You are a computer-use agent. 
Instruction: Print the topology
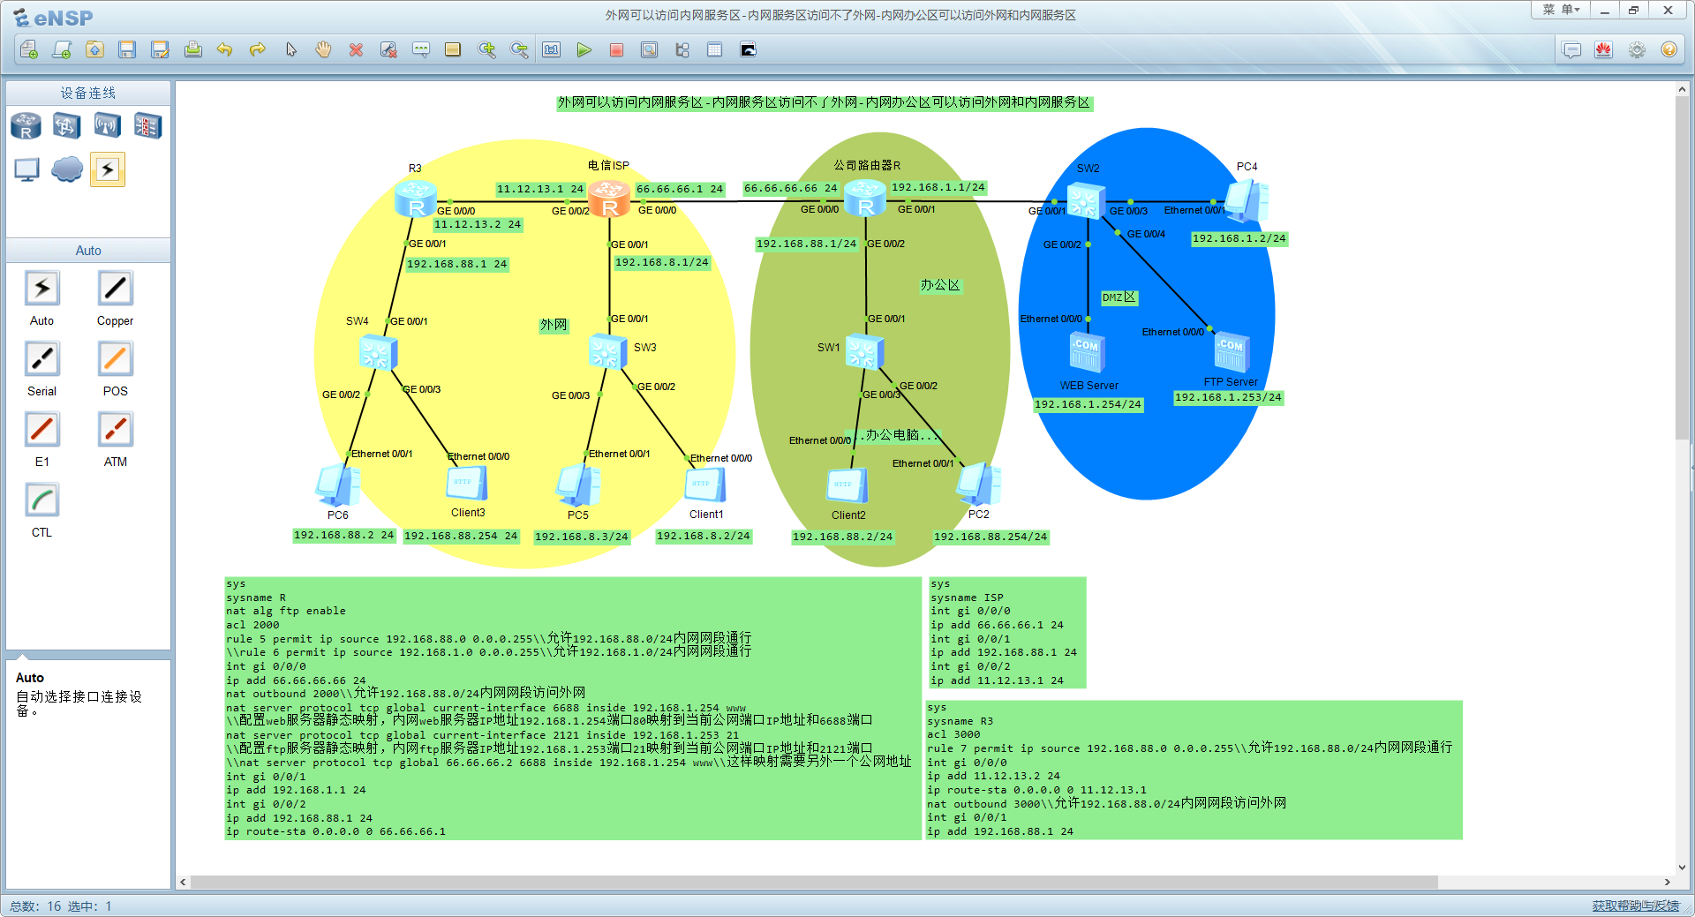(192, 49)
